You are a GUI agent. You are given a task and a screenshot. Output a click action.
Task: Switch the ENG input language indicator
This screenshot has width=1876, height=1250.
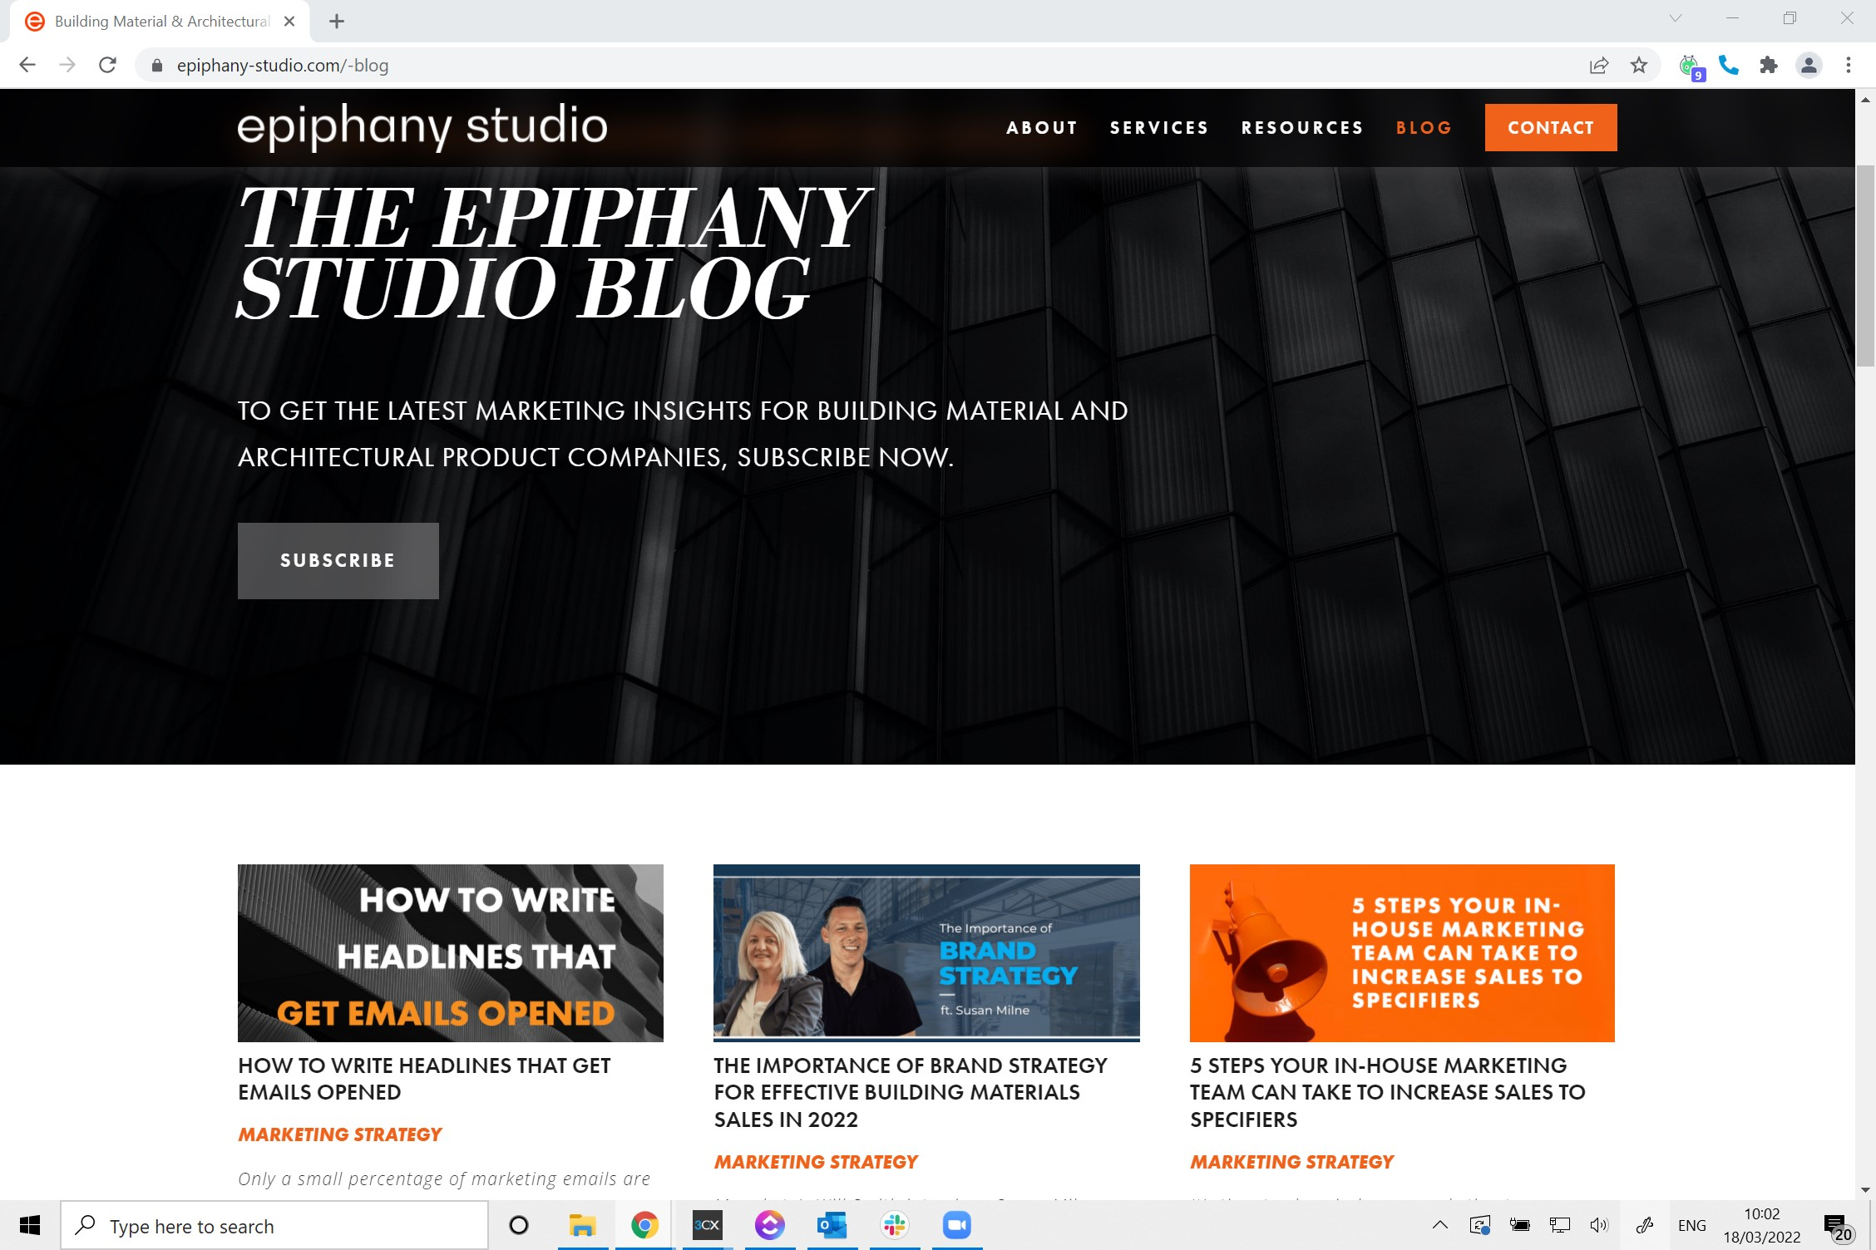[1692, 1225]
